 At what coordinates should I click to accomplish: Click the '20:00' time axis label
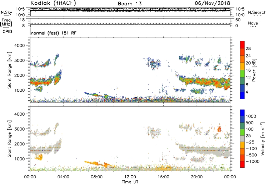(197, 177)
